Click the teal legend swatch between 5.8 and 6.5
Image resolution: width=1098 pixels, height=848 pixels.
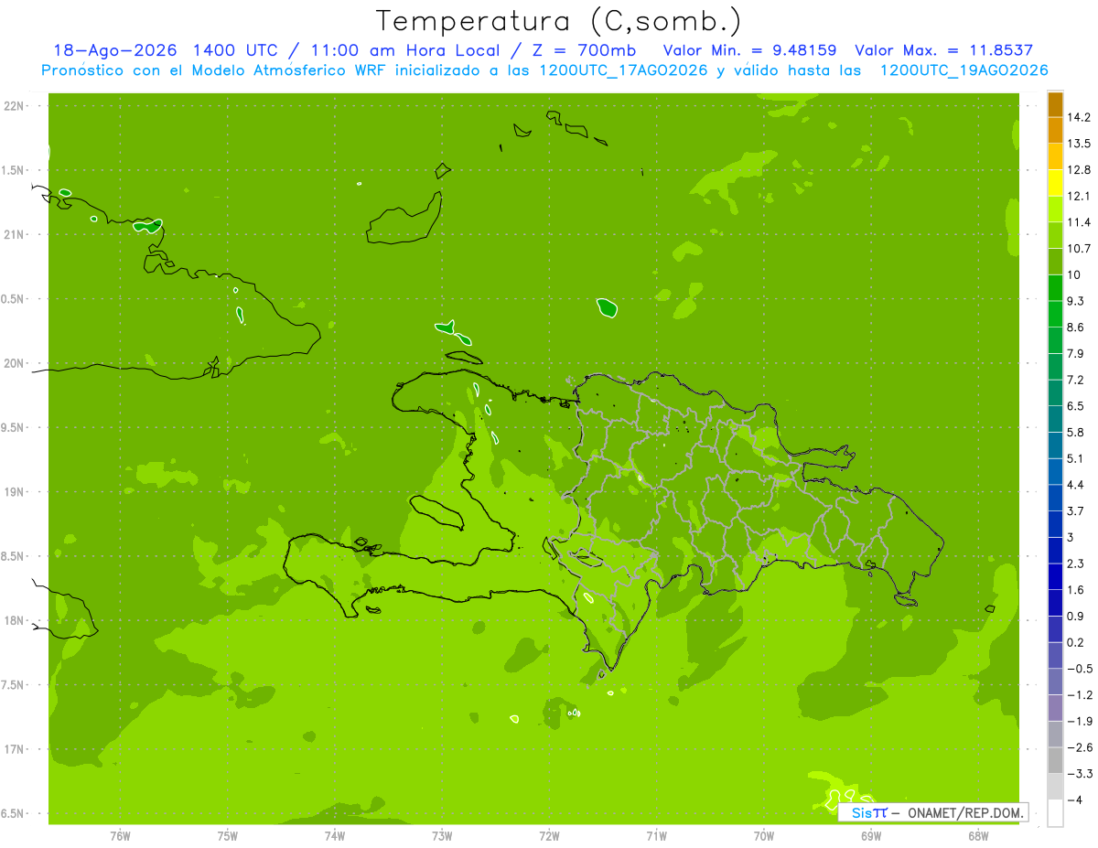[1055, 419]
